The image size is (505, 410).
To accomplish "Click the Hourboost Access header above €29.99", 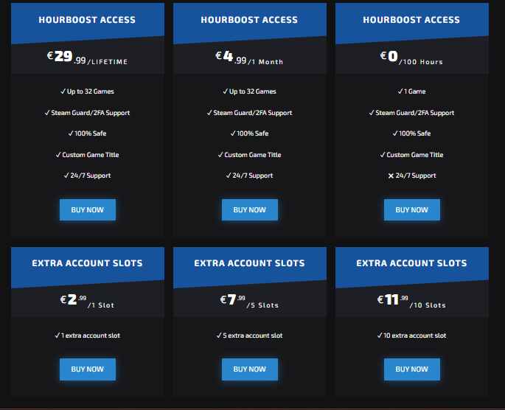I will (x=87, y=20).
